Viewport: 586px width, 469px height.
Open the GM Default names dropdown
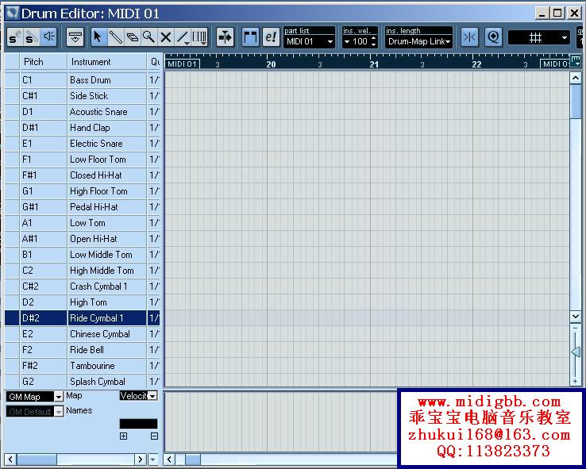pos(34,412)
